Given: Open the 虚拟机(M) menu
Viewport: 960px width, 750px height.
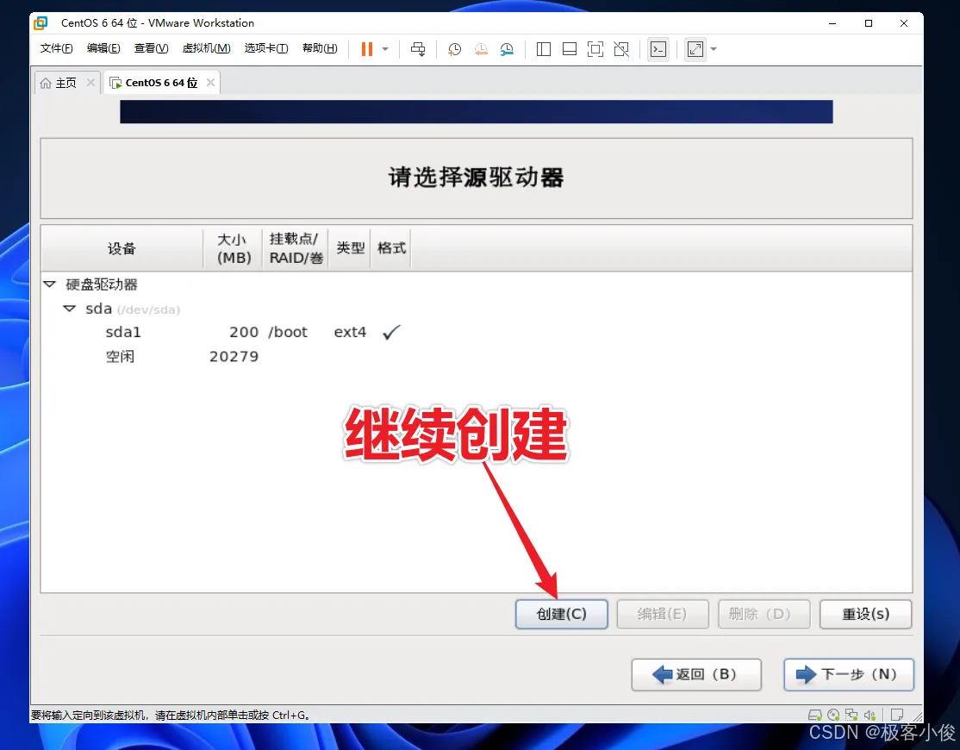Looking at the screenshot, I should (206, 48).
